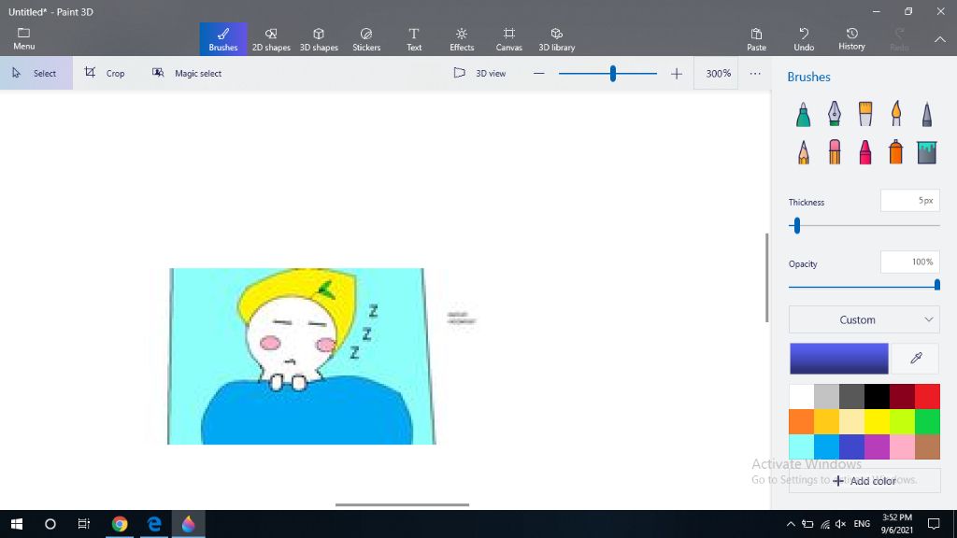Collapse the ribbon with the chevron
This screenshot has height=538, width=957.
coord(940,39)
